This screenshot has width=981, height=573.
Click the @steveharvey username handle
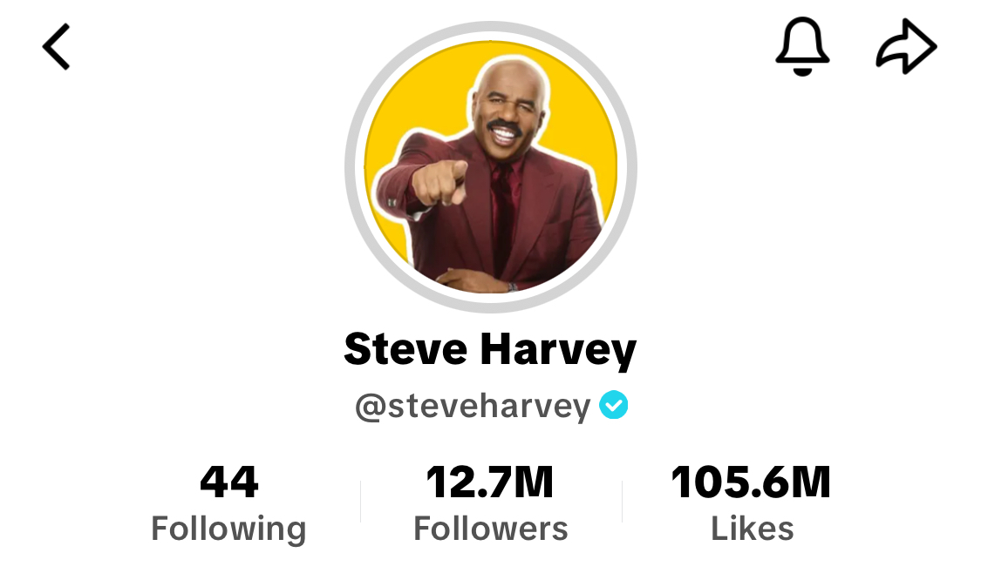point(473,406)
